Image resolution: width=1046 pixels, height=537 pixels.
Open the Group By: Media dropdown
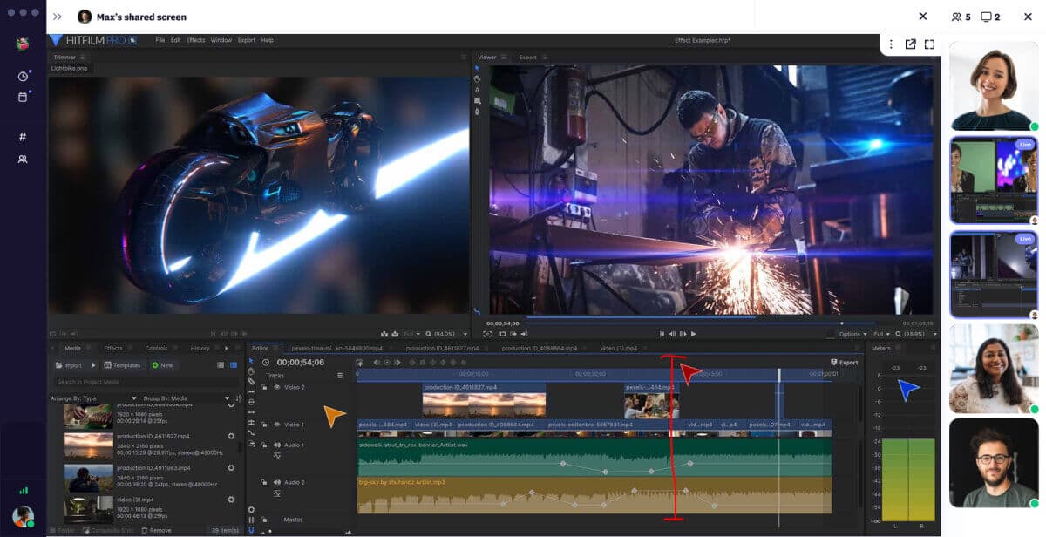227,398
